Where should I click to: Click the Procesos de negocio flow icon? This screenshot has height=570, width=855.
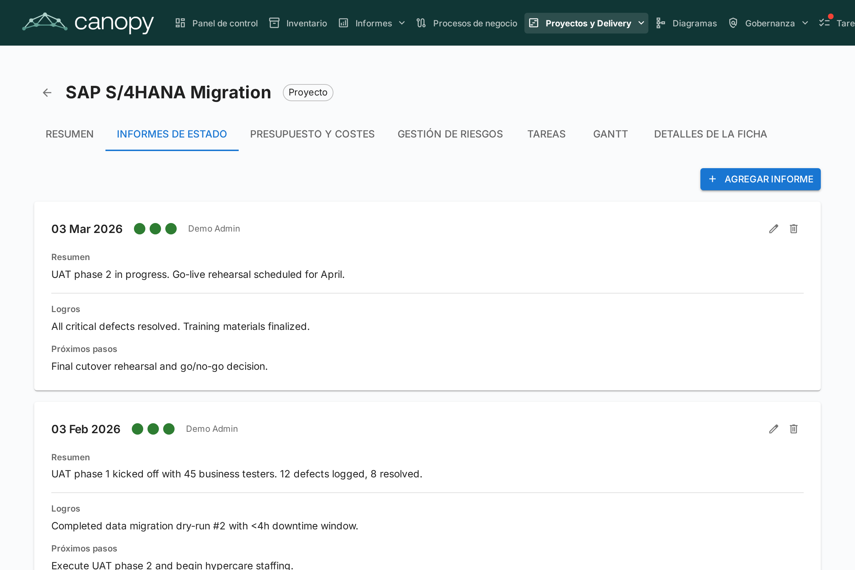pyautogui.click(x=421, y=23)
